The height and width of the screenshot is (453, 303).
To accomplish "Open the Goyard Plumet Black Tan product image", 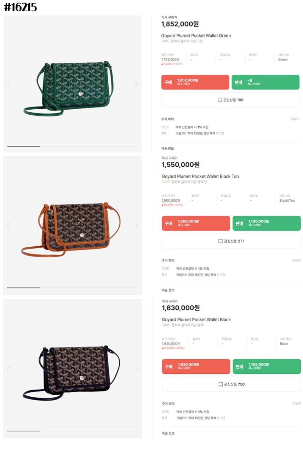I will 73,225.
